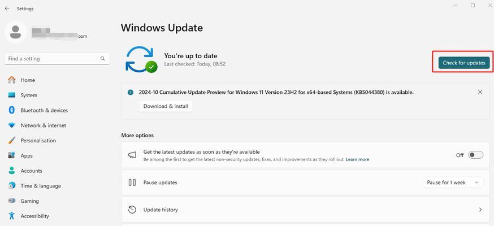Select the Bluetooth & devices icon
The width and height of the screenshot is (494, 226).
coord(12,110)
